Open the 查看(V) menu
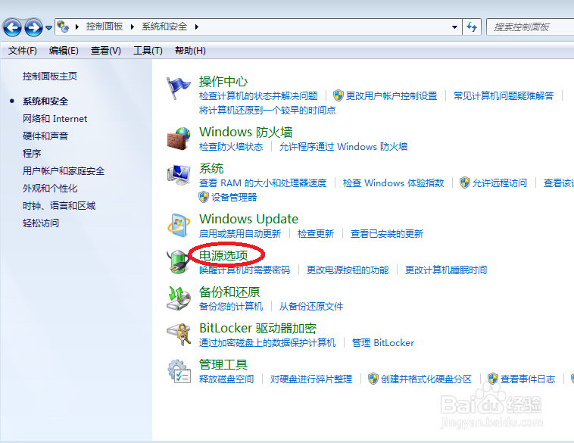The image size is (574, 443). coord(106,51)
